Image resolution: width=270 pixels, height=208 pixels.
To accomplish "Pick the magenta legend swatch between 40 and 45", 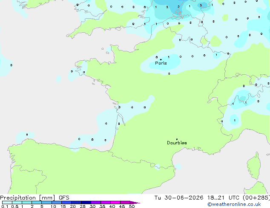I will point(115,202).
